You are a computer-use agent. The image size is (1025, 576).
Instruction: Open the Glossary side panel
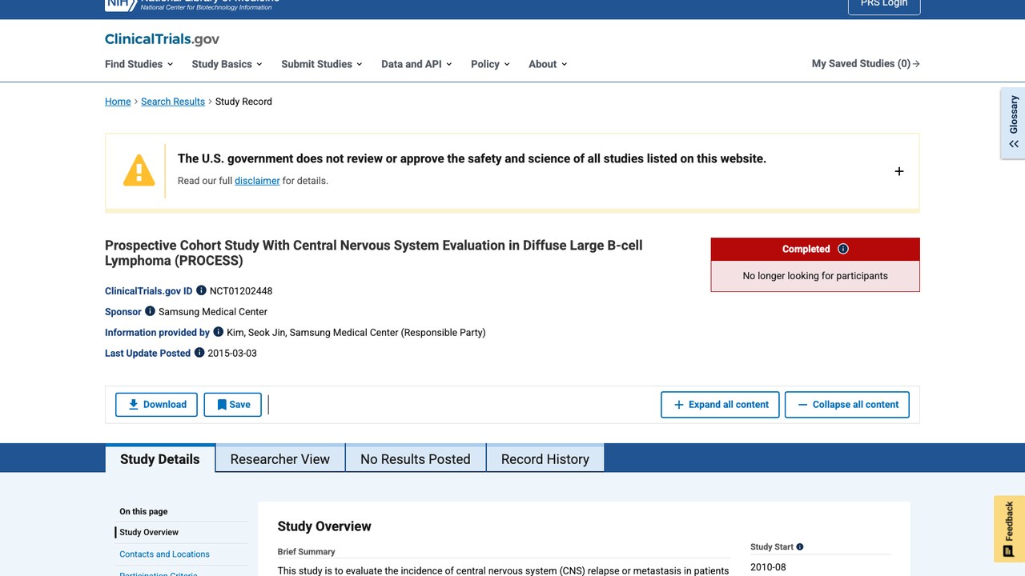(x=1013, y=123)
